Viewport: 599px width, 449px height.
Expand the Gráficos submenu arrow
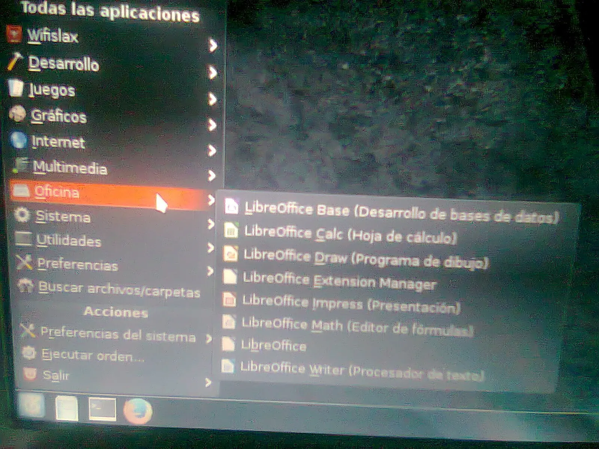pos(212,125)
